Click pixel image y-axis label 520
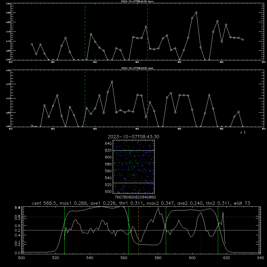The image size is (267, 267). point(108,185)
